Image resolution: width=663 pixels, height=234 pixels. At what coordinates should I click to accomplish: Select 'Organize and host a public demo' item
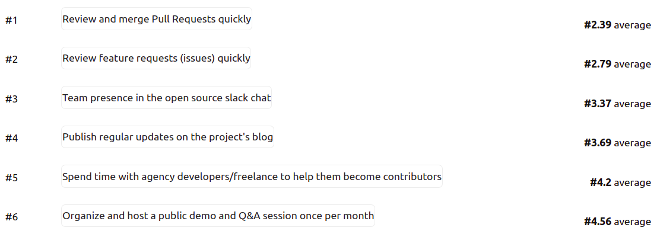[x=218, y=216]
